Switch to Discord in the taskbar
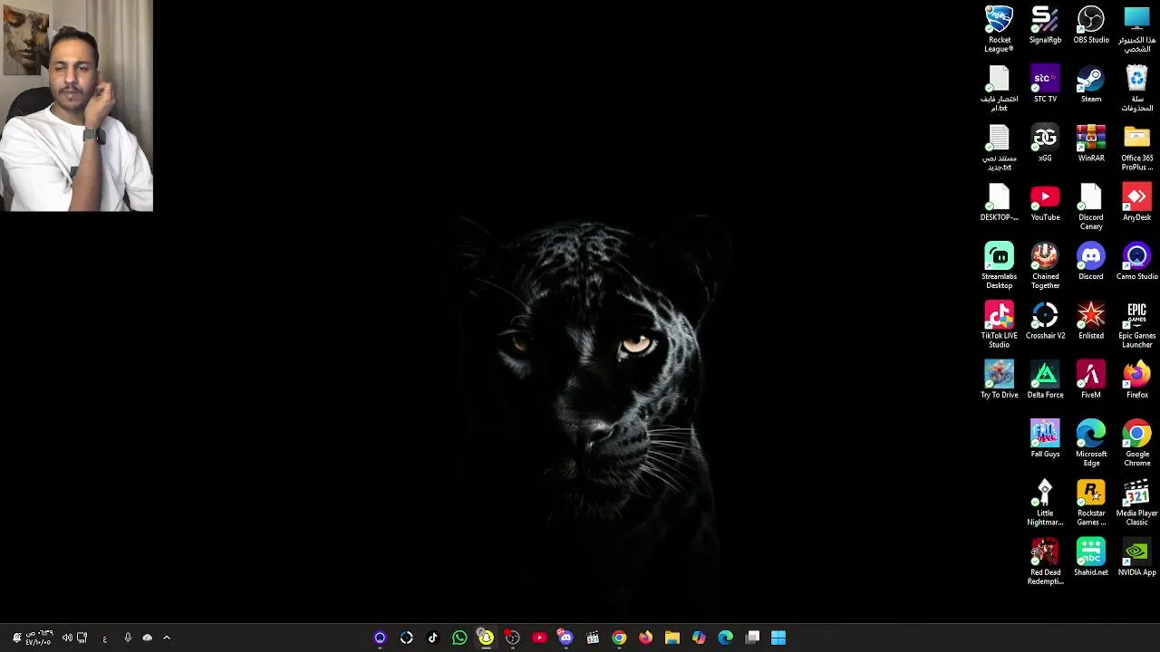 click(565, 638)
